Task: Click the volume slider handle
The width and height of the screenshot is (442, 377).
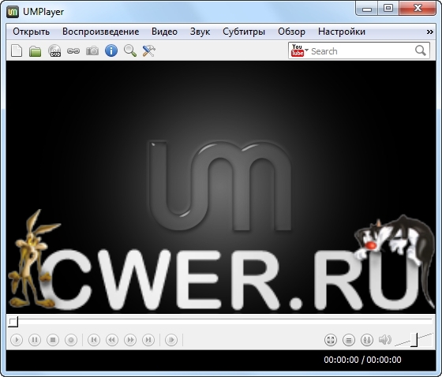Action: 414,340
